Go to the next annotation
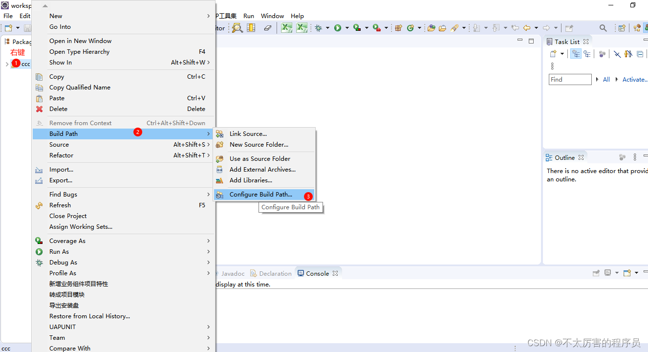Screen dimensions: 648x352 coord(476,28)
